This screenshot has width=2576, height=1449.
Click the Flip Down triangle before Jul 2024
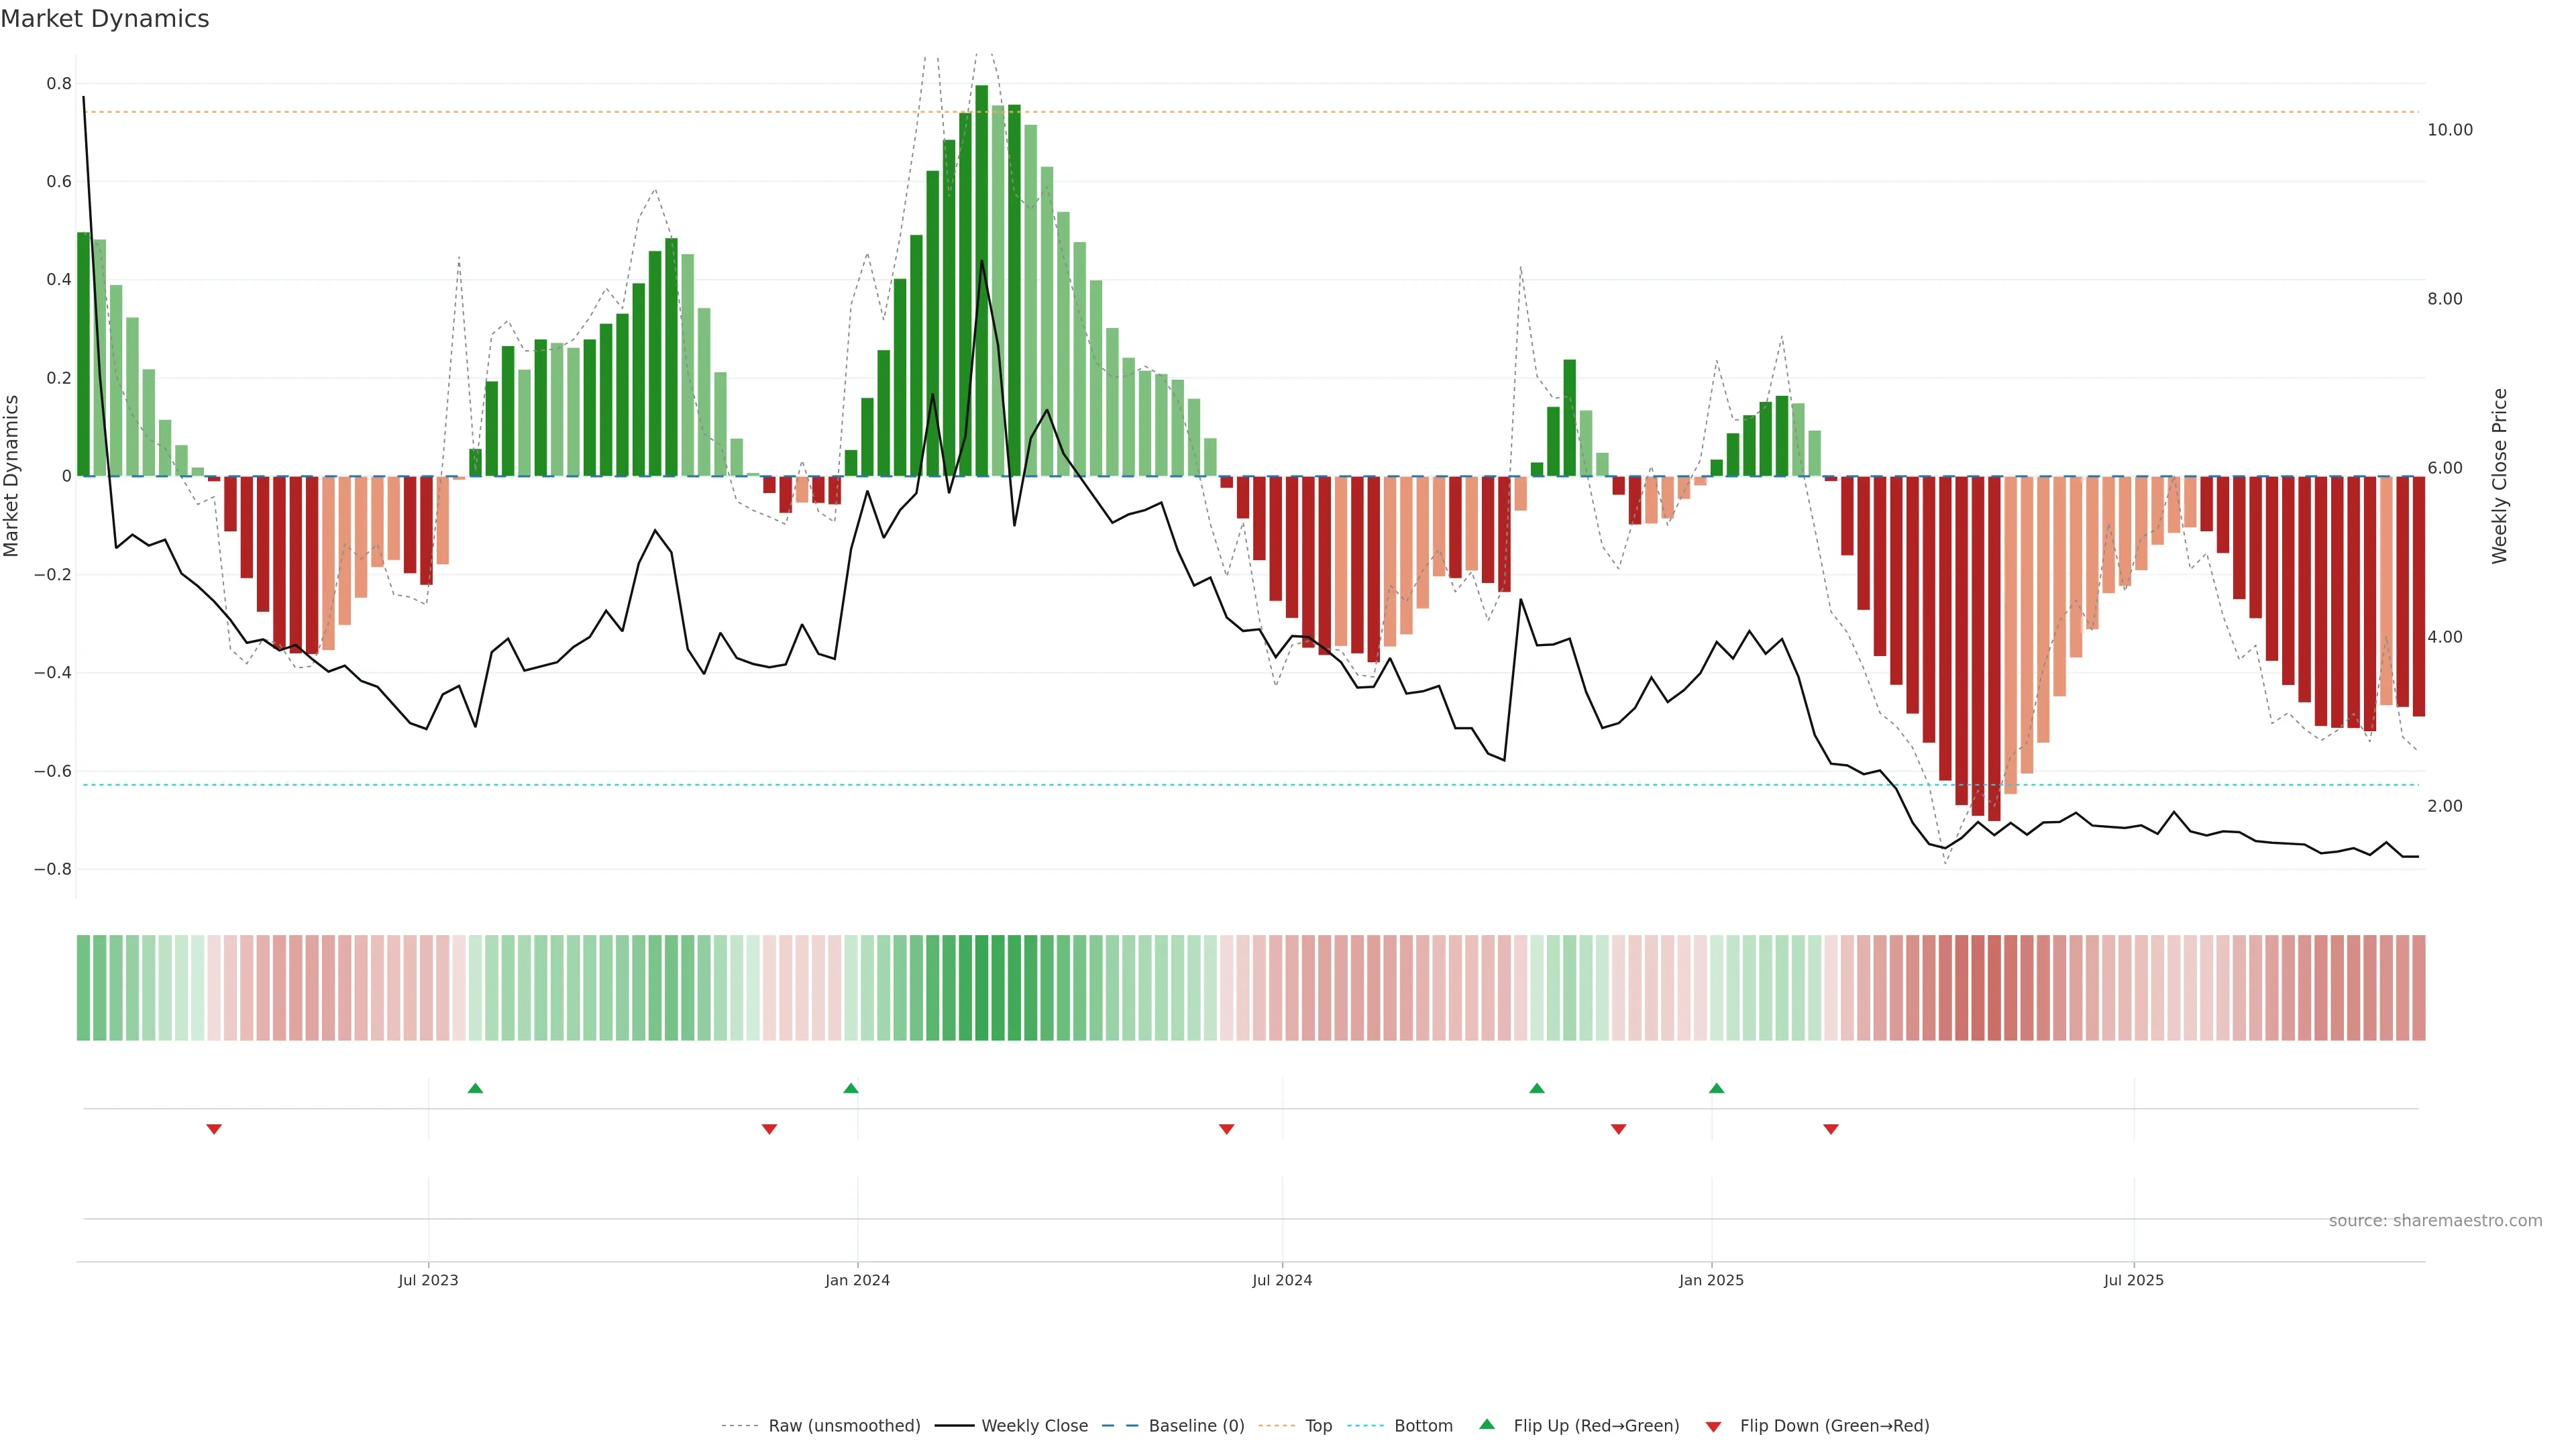pos(1226,1129)
